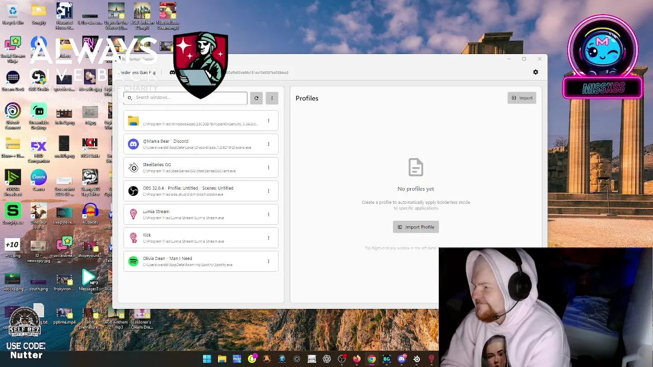Image resolution: width=653 pixels, height=367 pixels.
Task: Open Lumia Stream from the taskbar
Action: point(432,359)
